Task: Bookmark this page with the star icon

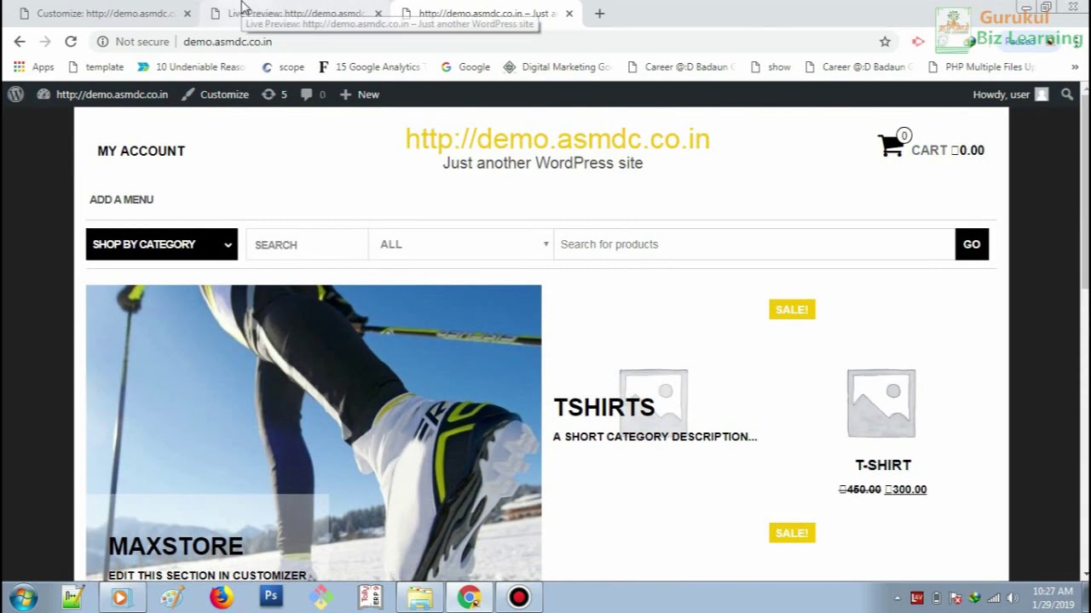Action: click(x=885, y=41)
